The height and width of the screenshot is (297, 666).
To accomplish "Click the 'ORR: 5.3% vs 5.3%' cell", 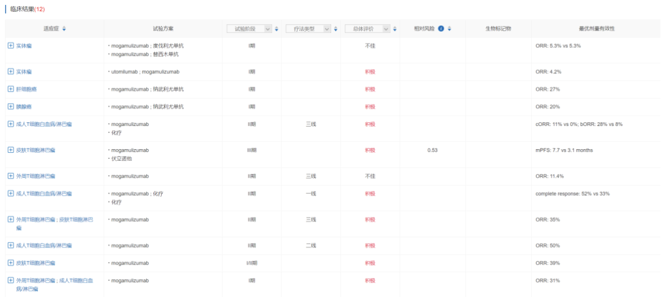I will [x=558, y=45].
